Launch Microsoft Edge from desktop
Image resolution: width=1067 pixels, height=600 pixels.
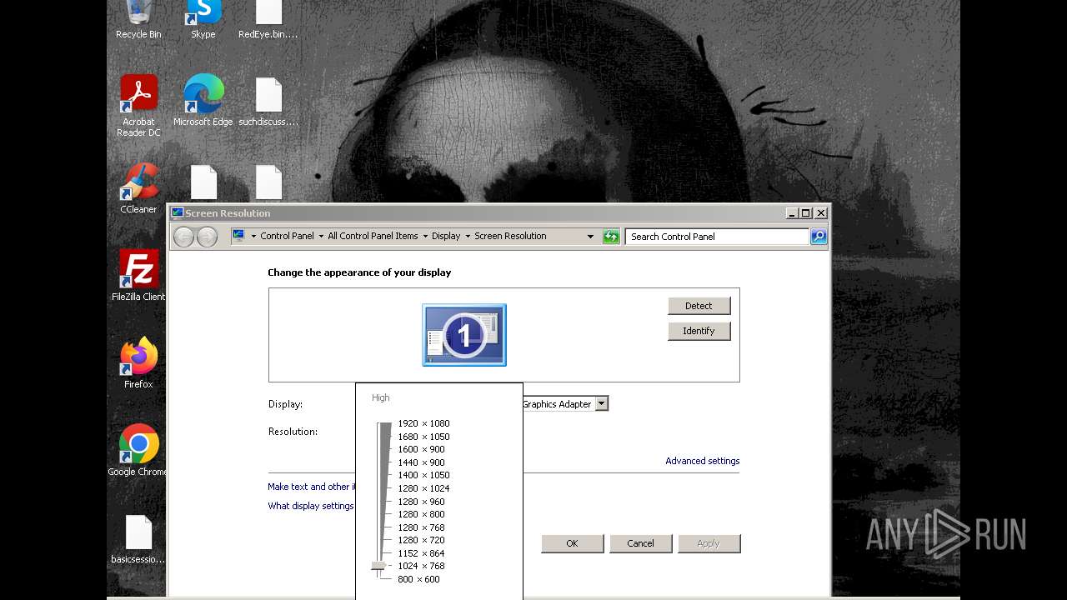[x=203, y=100]
